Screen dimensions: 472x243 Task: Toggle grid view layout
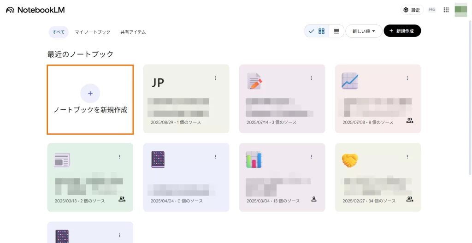[x=317, y=31]
